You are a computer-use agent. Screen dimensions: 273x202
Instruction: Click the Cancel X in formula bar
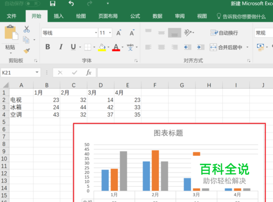(x=60, y=73)
